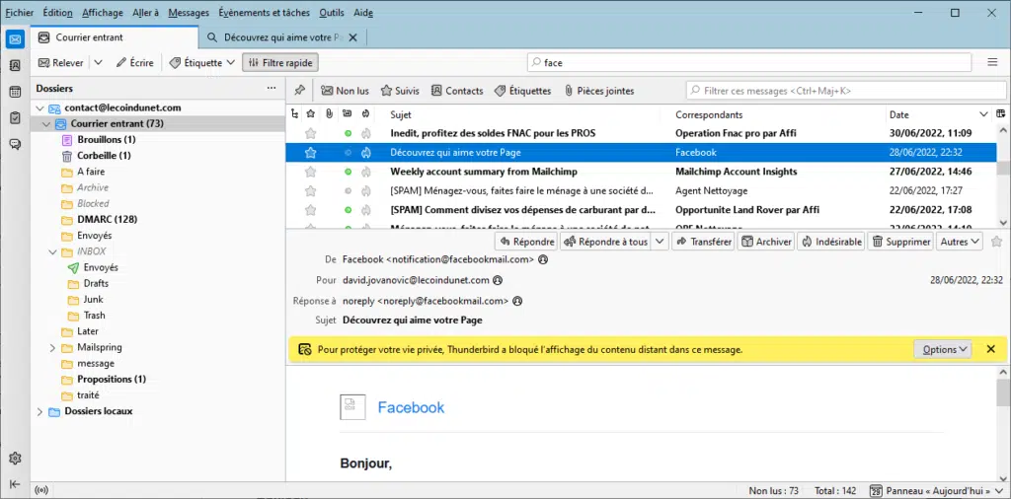1011x499 pixels.
Task: Open column picker icon in message list
Action: coord(1001,114)
